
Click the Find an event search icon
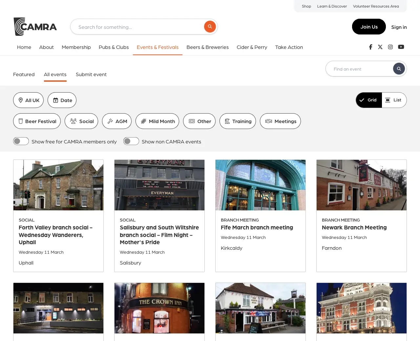pos(399,69)
